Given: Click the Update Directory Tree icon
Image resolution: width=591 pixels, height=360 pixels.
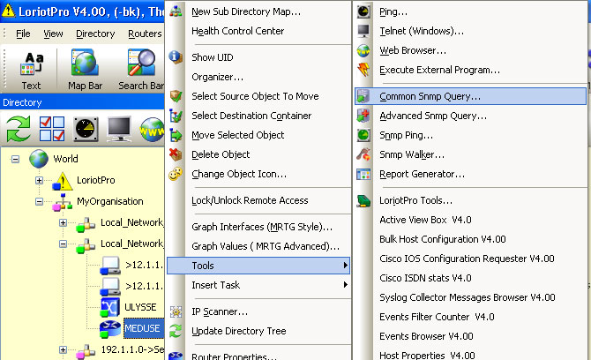Looking at the screenshot, I should (176, 331).
